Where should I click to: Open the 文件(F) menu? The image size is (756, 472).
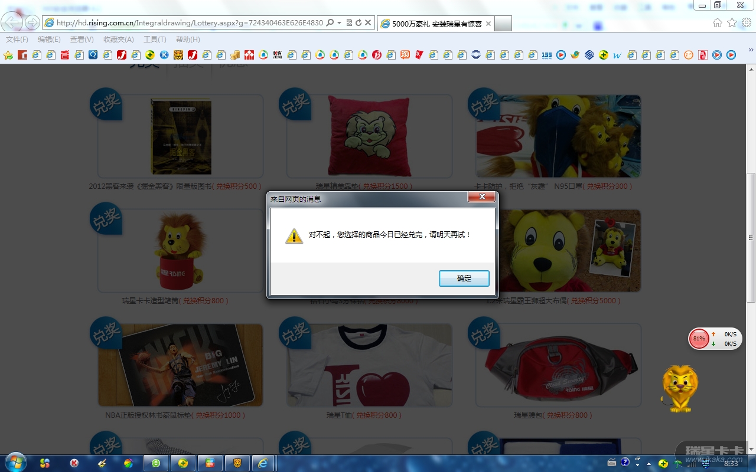pyautogui.click(x=17, y=40)
